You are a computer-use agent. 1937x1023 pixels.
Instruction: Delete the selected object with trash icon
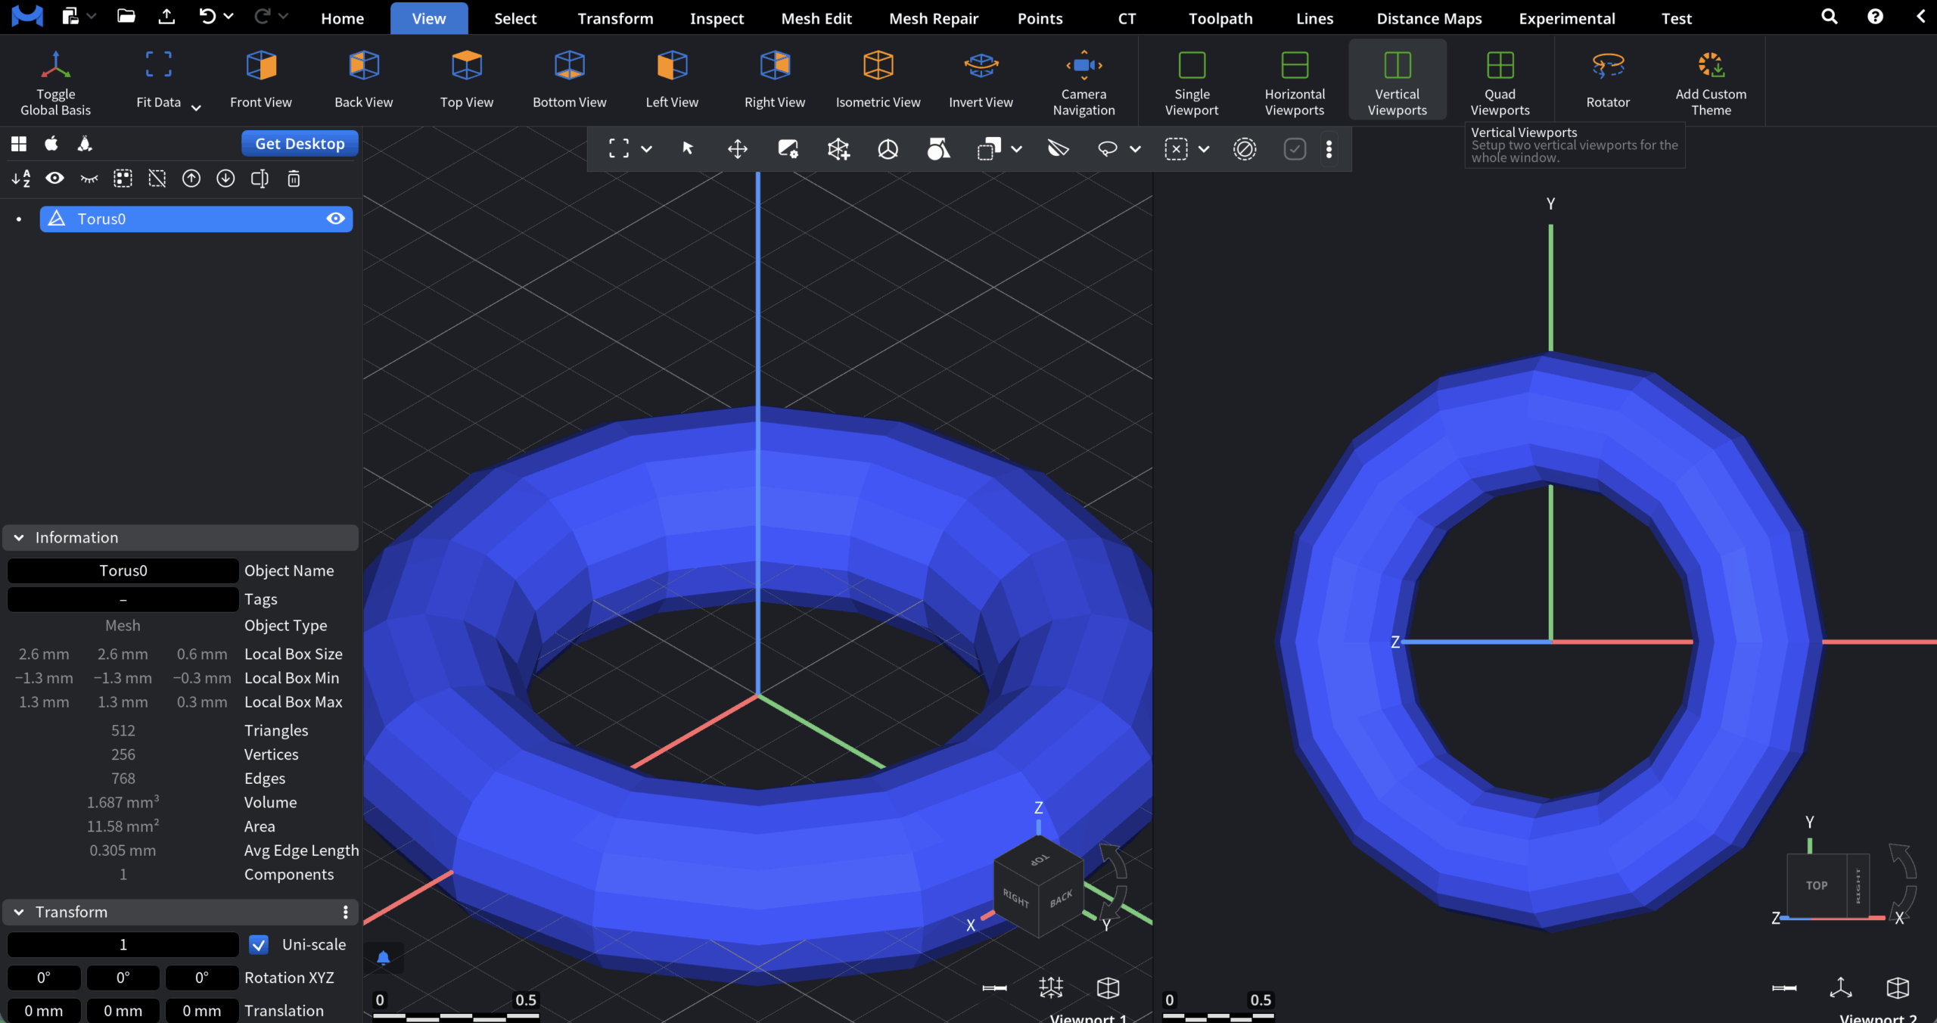(294, 179)
